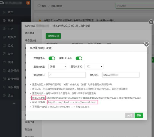Screen dimensions: 154x137
Task: Select the 反向代理 tab
Action: tap(30, 122)
